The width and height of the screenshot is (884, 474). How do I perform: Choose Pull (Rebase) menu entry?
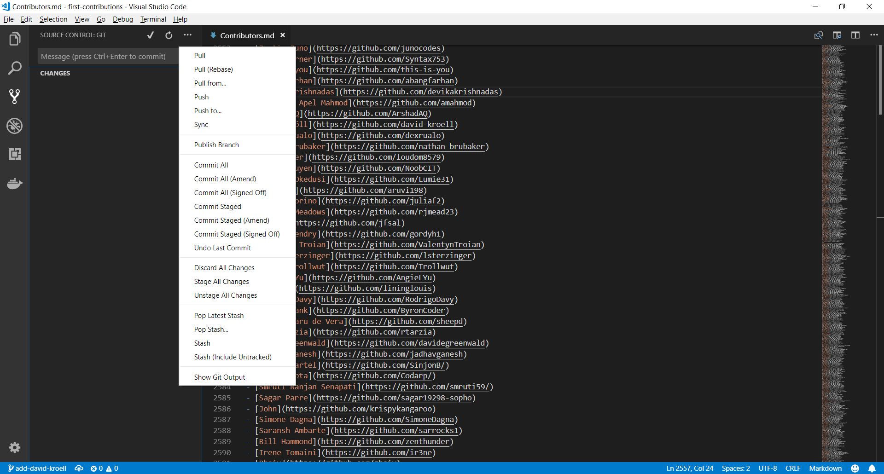point(237,69)
